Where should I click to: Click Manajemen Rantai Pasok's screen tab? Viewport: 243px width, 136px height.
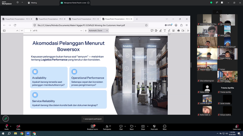[x=75, y=3]
